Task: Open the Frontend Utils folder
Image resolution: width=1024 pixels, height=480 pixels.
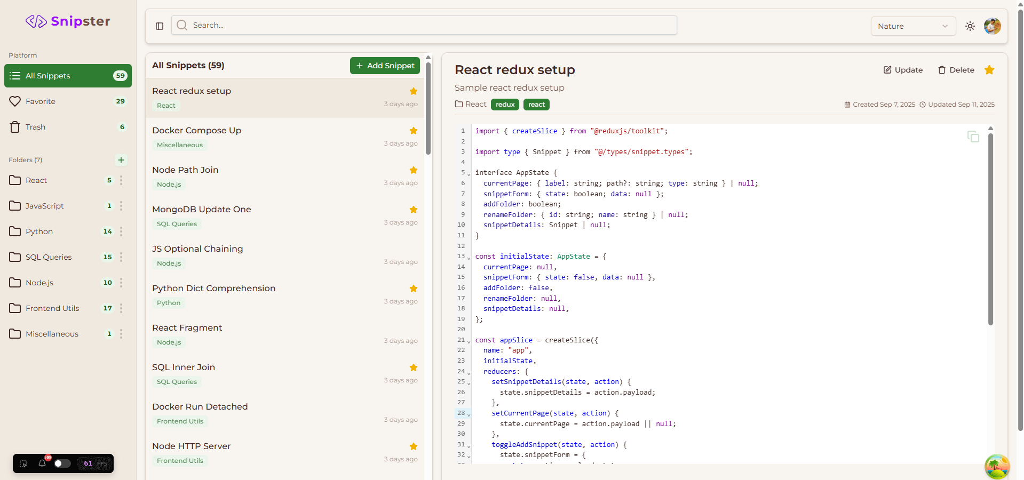Action: pos(59,308)
